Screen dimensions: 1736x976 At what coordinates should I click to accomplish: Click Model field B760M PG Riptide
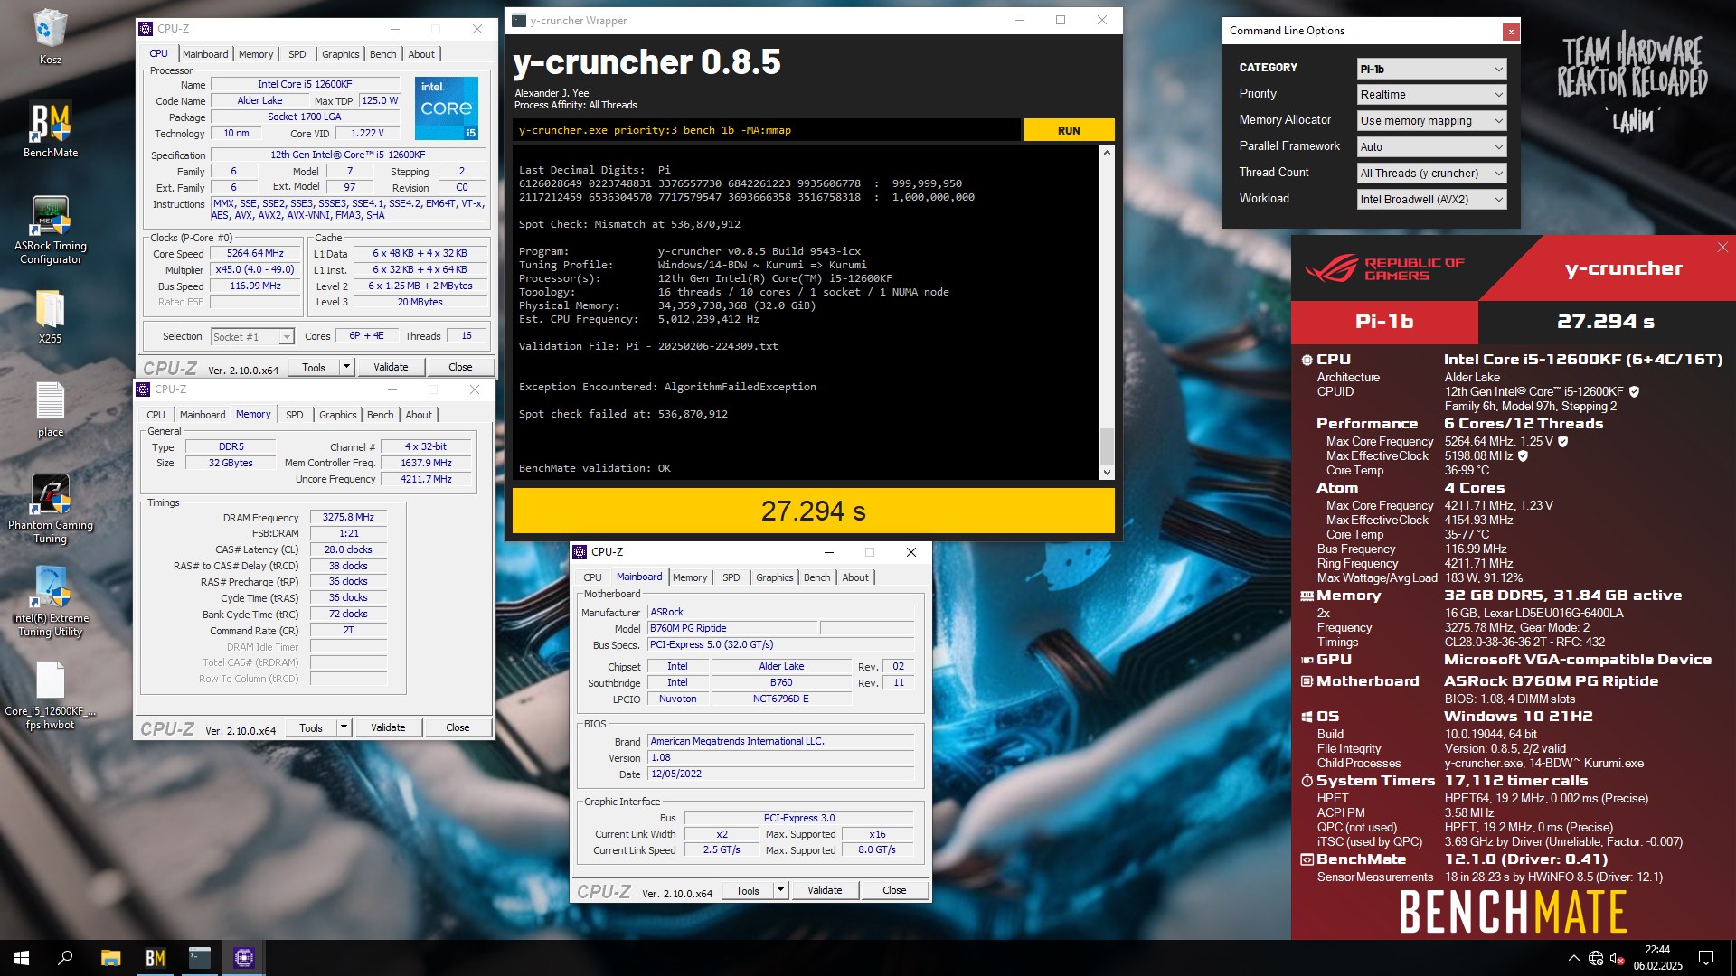click(x=732, y=628)
